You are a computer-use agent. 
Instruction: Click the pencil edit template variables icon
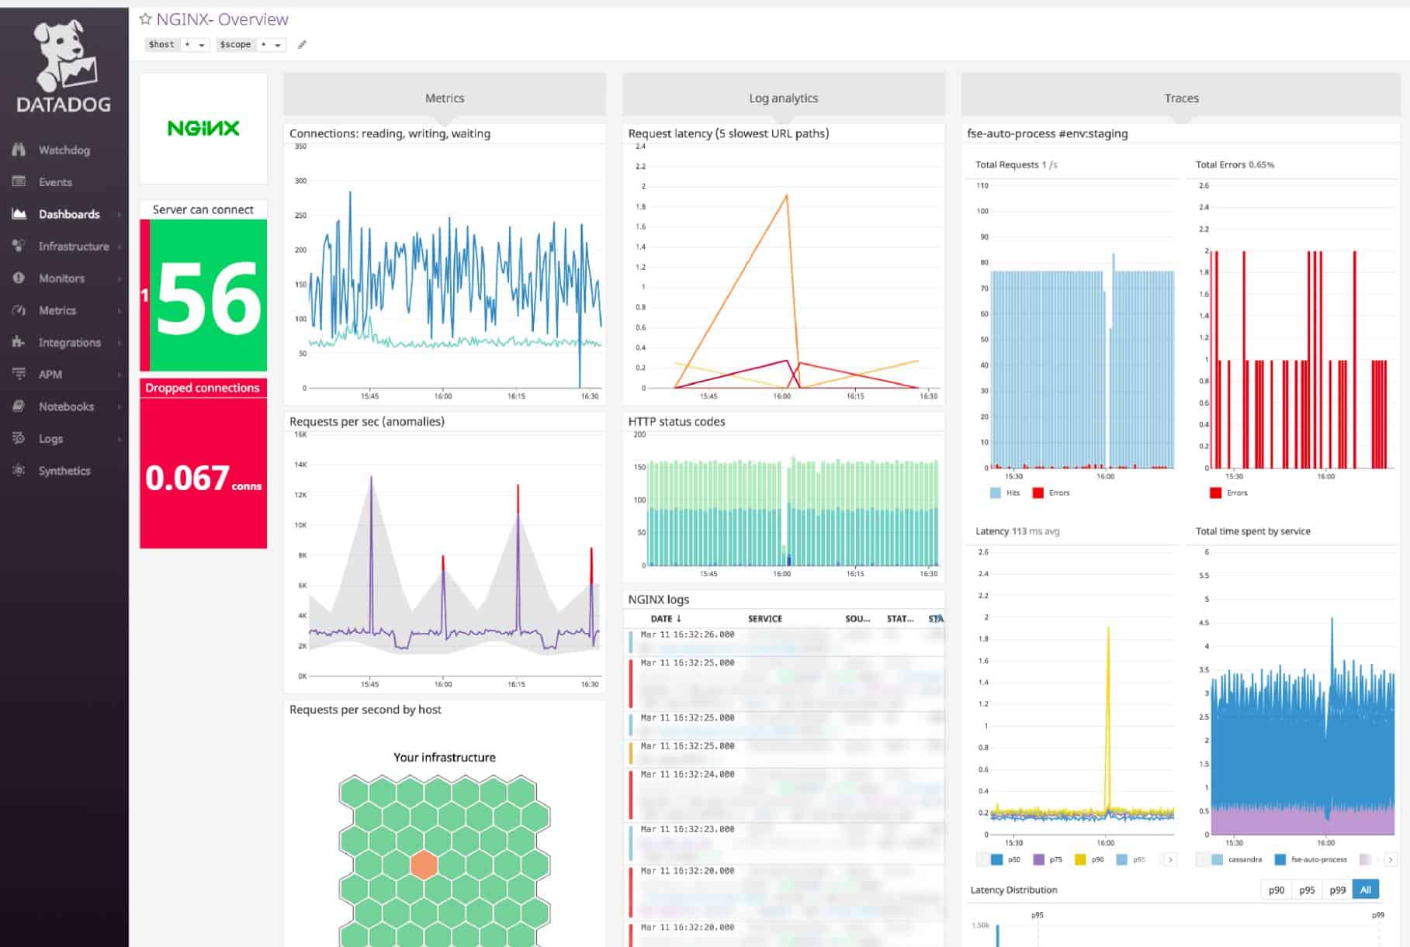tap(302, 44)
